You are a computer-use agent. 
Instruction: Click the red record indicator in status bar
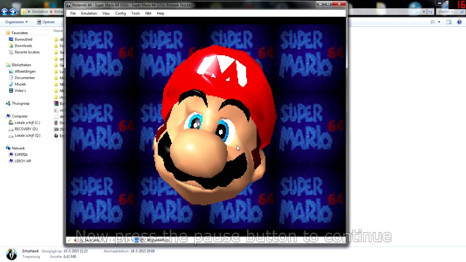click(x=75, y=240)
